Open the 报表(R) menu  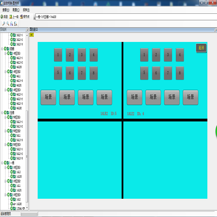coord(26,10)
